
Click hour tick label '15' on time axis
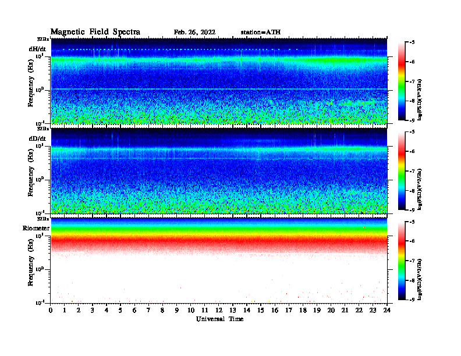click(261, 310)
